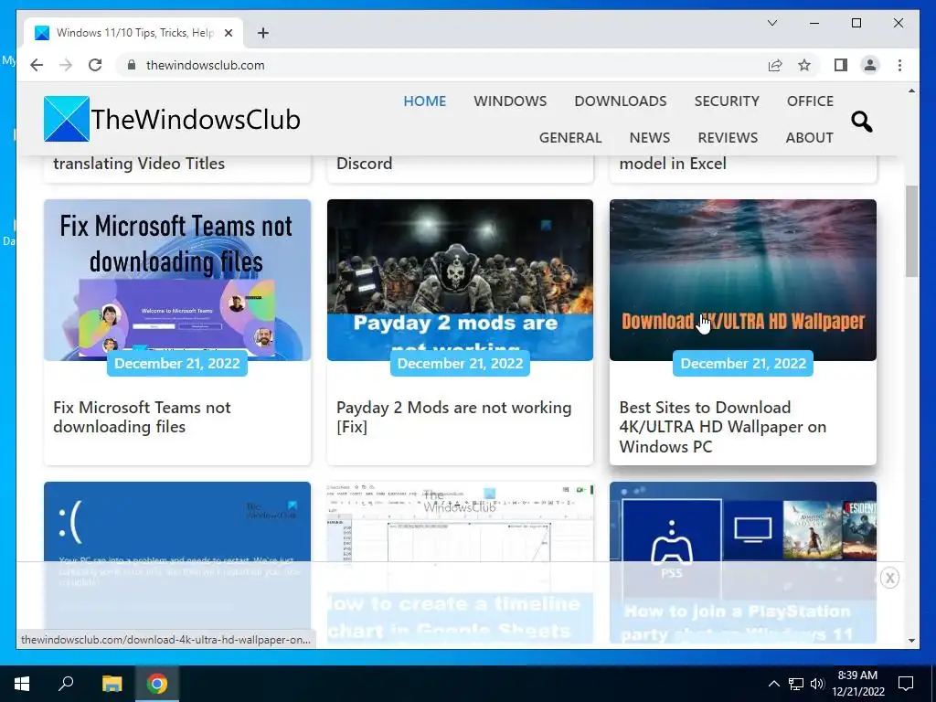This screenshot has height=702, width=936.
Task: Reload the page with the refresh icon
Action: [x=95, y=65]
